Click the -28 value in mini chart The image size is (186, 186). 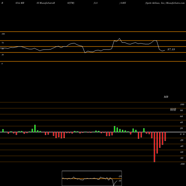click(x=120, y=176)
